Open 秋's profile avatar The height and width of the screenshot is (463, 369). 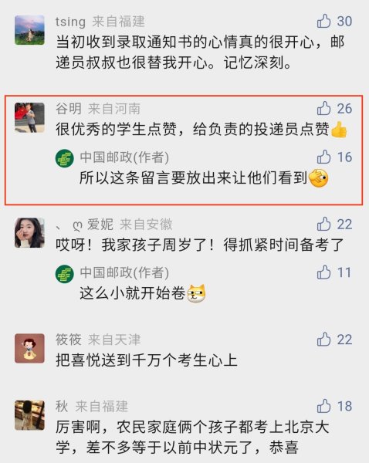(x=30, y=415)
